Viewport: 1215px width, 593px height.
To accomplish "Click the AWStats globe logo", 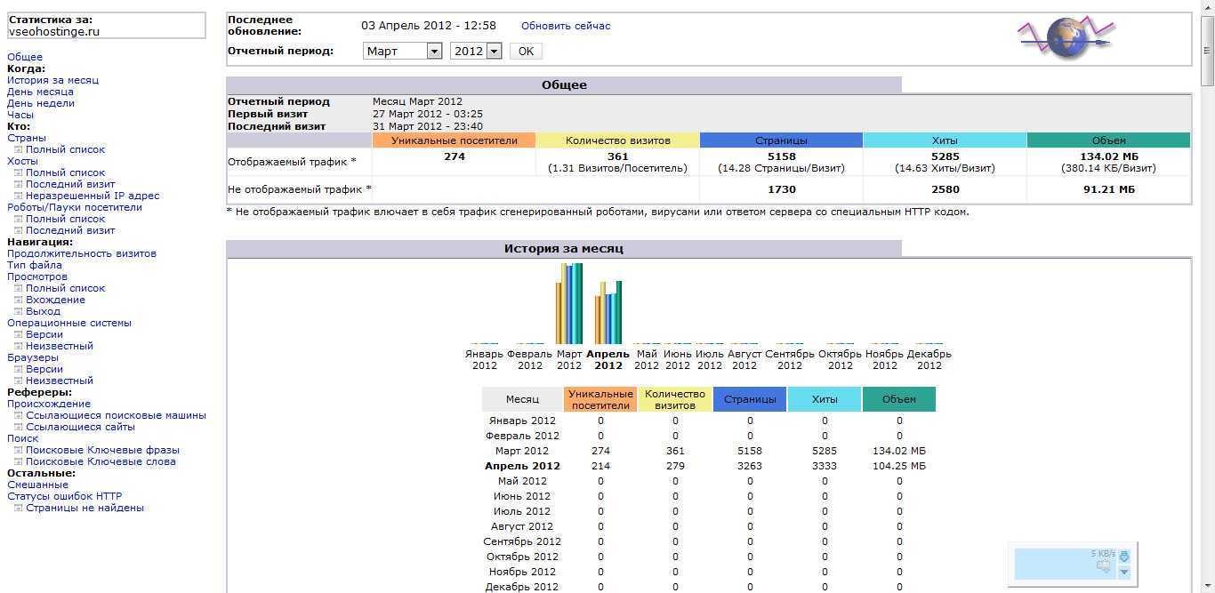I will coord(1066,39).
